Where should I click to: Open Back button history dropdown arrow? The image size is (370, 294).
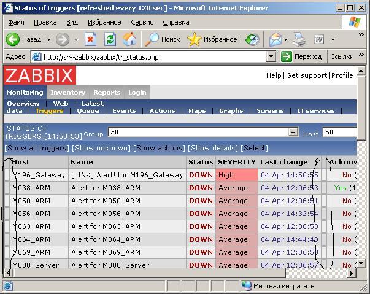[48, 39]
